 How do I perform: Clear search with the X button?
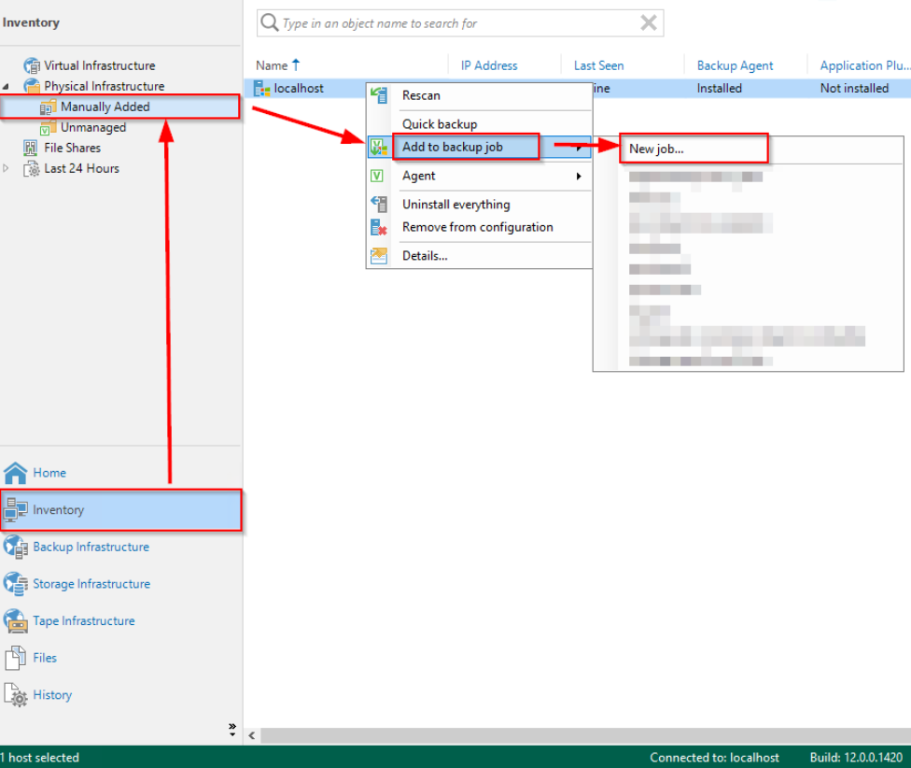[x=648, y=23]
